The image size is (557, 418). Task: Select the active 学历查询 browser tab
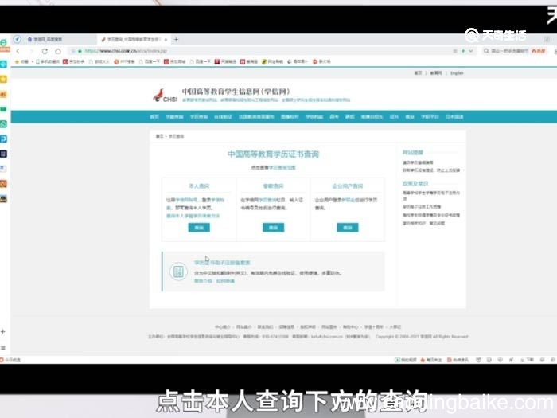point(134,39)
